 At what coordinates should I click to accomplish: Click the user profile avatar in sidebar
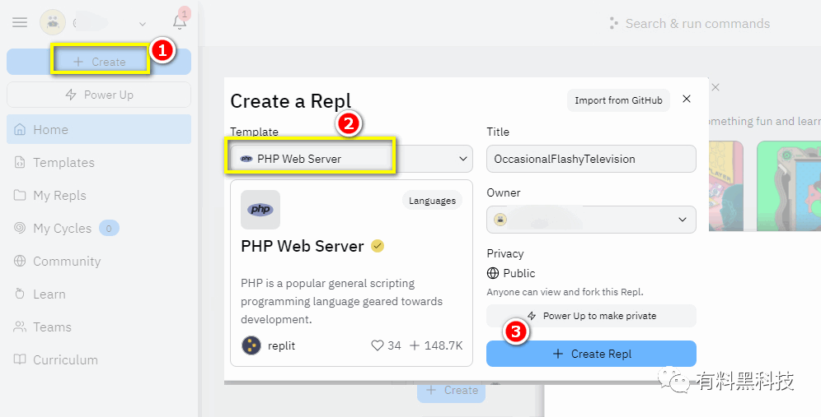click(x=53, y=23)
